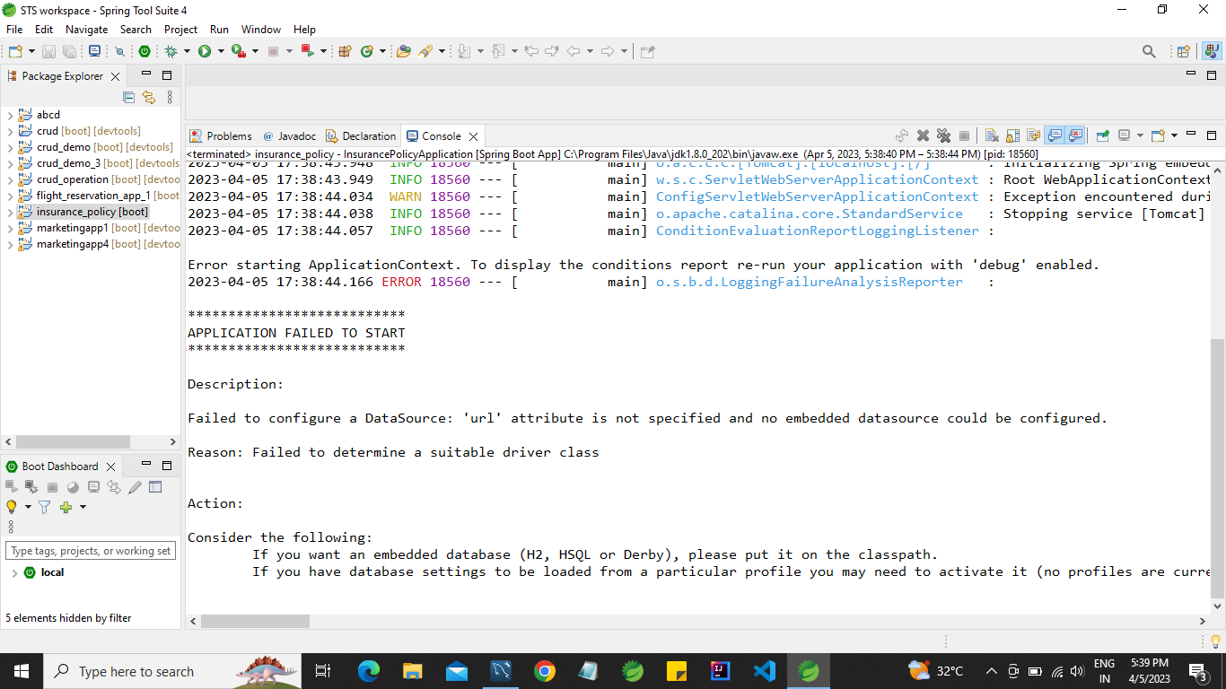Toggle Show Console on standard error change

tap(1075, 135)
